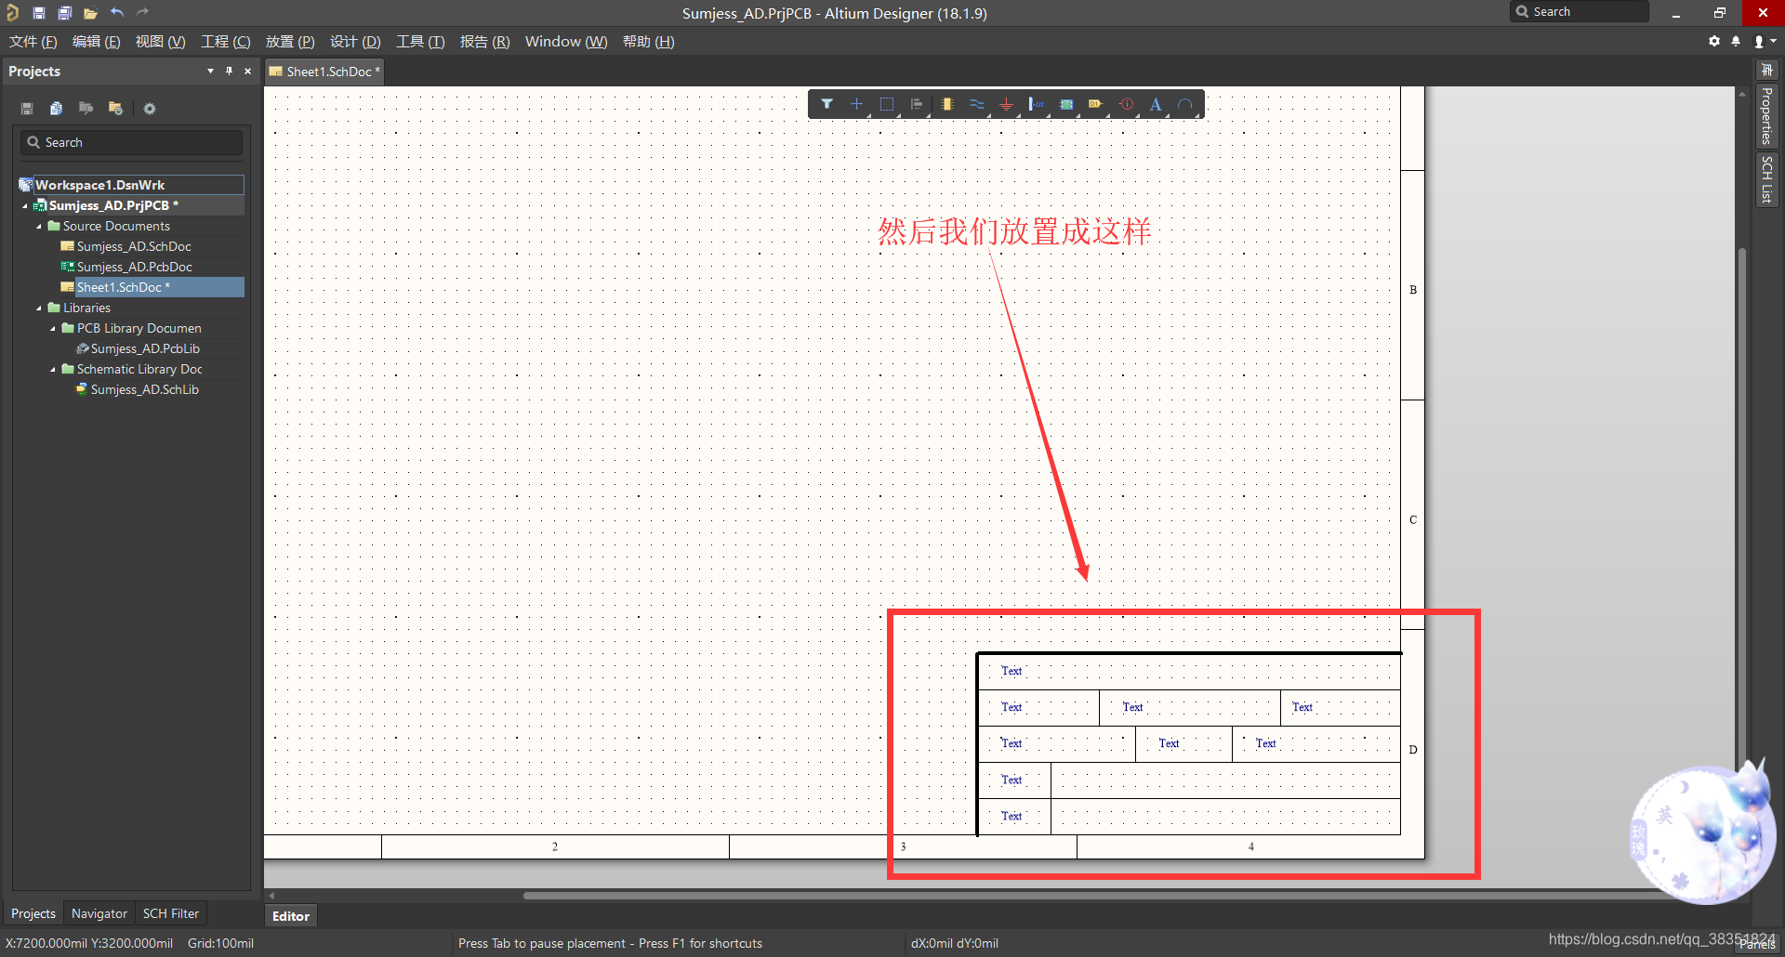This screenshot has height=957, width=1785.
Task: Open the Projects panel settings gear
Action: click(150, 109)
